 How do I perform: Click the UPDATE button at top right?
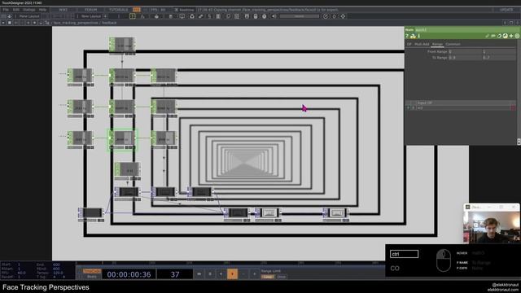pyautogui.click(x=506, y=10)
